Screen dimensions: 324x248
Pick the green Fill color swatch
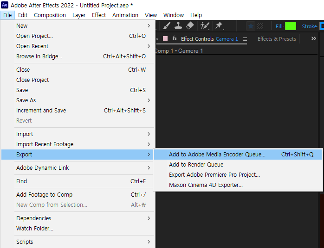[x=290, y=26]
